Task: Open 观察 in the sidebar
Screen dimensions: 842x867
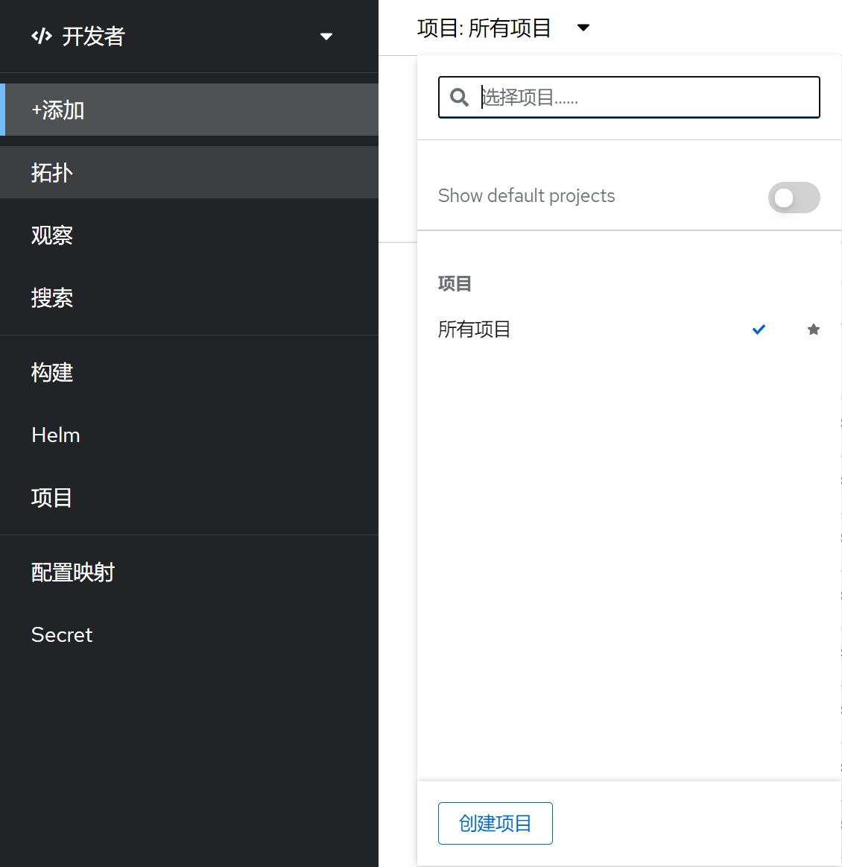Action: click(x=51, y=235)
